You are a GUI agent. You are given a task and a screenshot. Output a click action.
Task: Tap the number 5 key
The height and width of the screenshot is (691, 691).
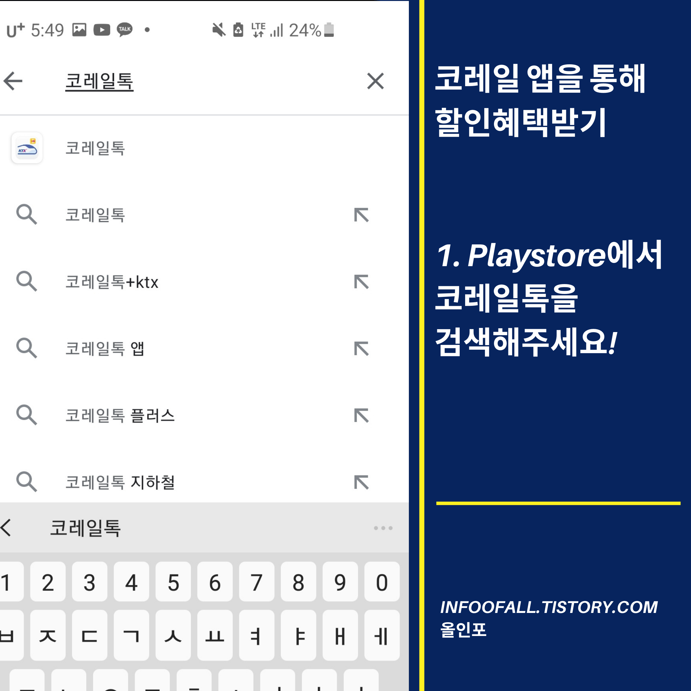pos(173,582)
